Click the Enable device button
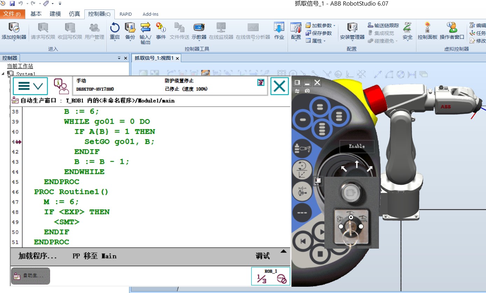Image resolution: width=486 pixels, height=293 pixels. tap(357, 146)
